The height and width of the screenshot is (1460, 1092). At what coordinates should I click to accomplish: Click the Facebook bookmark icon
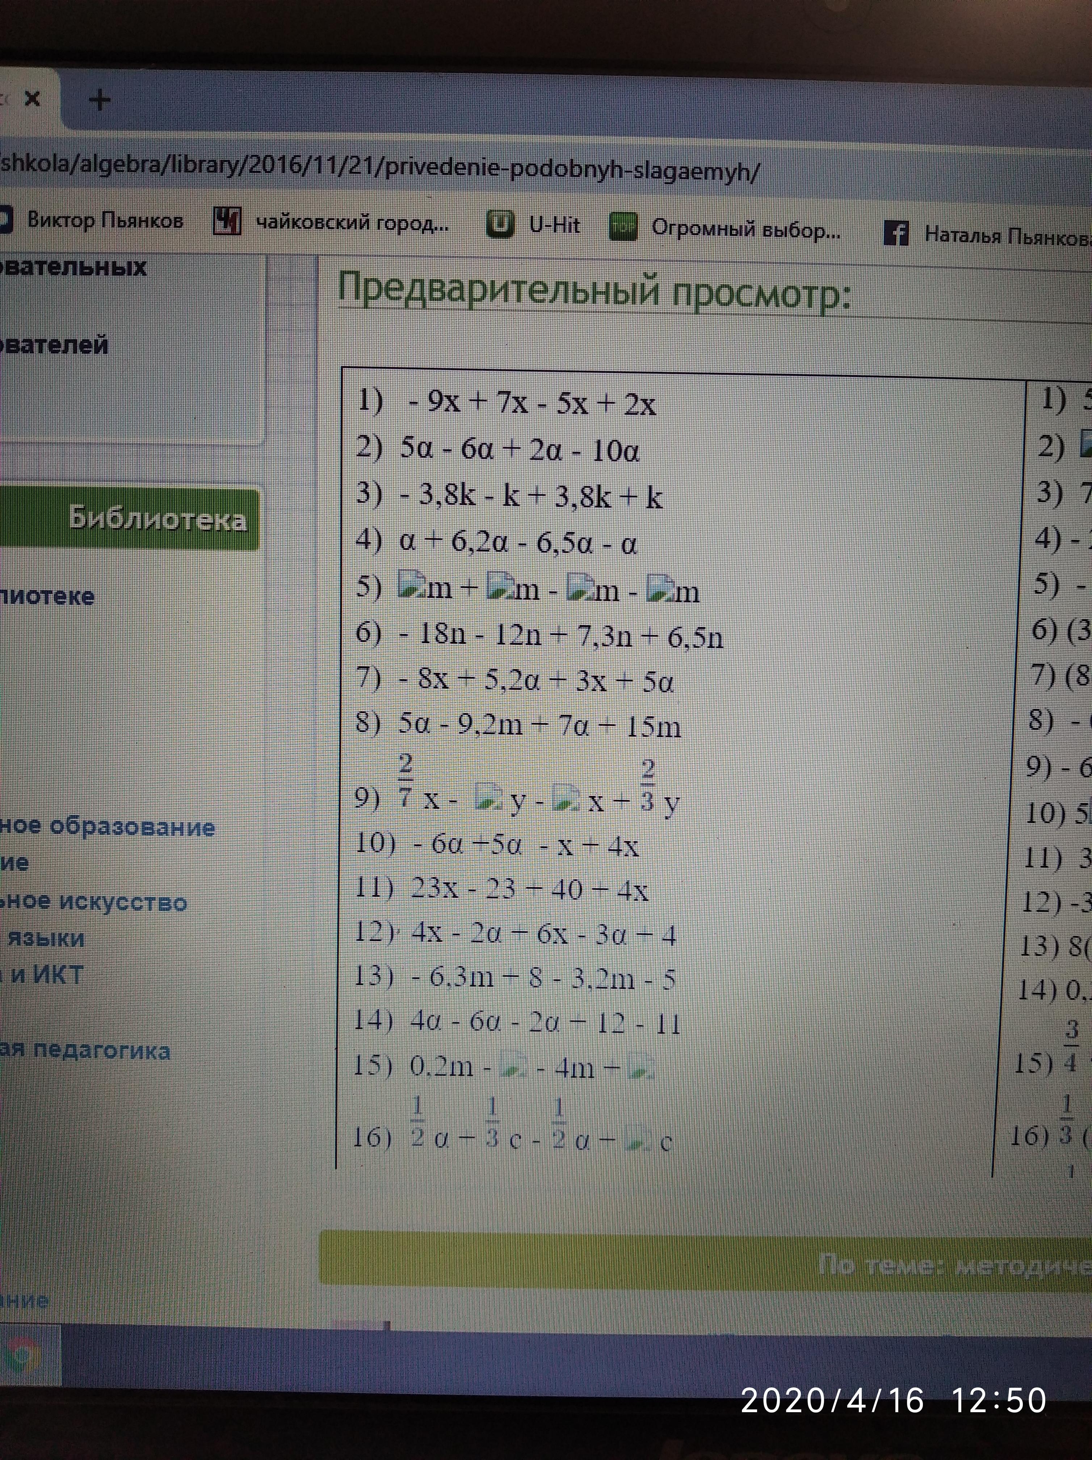[895, 234]
